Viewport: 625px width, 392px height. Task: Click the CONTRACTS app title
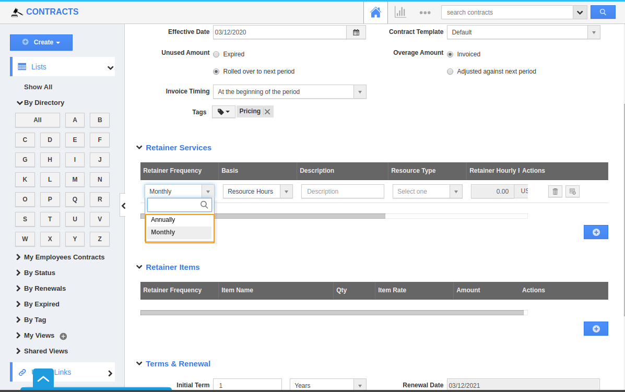(x=52, y=12)
